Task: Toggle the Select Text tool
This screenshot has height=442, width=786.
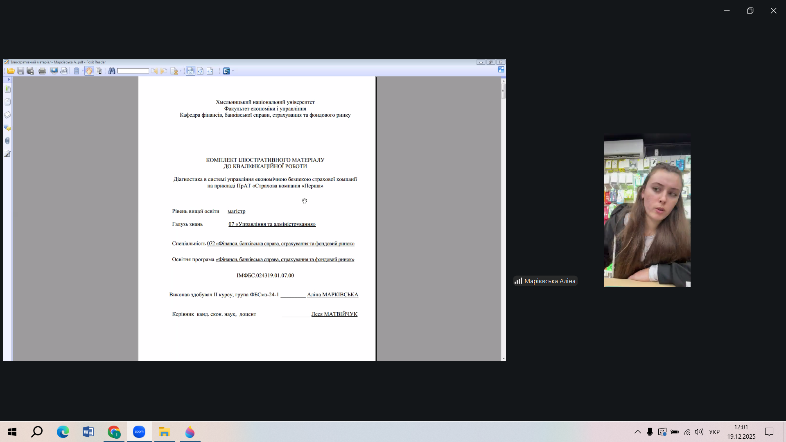Action: pyautogui.click(x=99, y=71)
